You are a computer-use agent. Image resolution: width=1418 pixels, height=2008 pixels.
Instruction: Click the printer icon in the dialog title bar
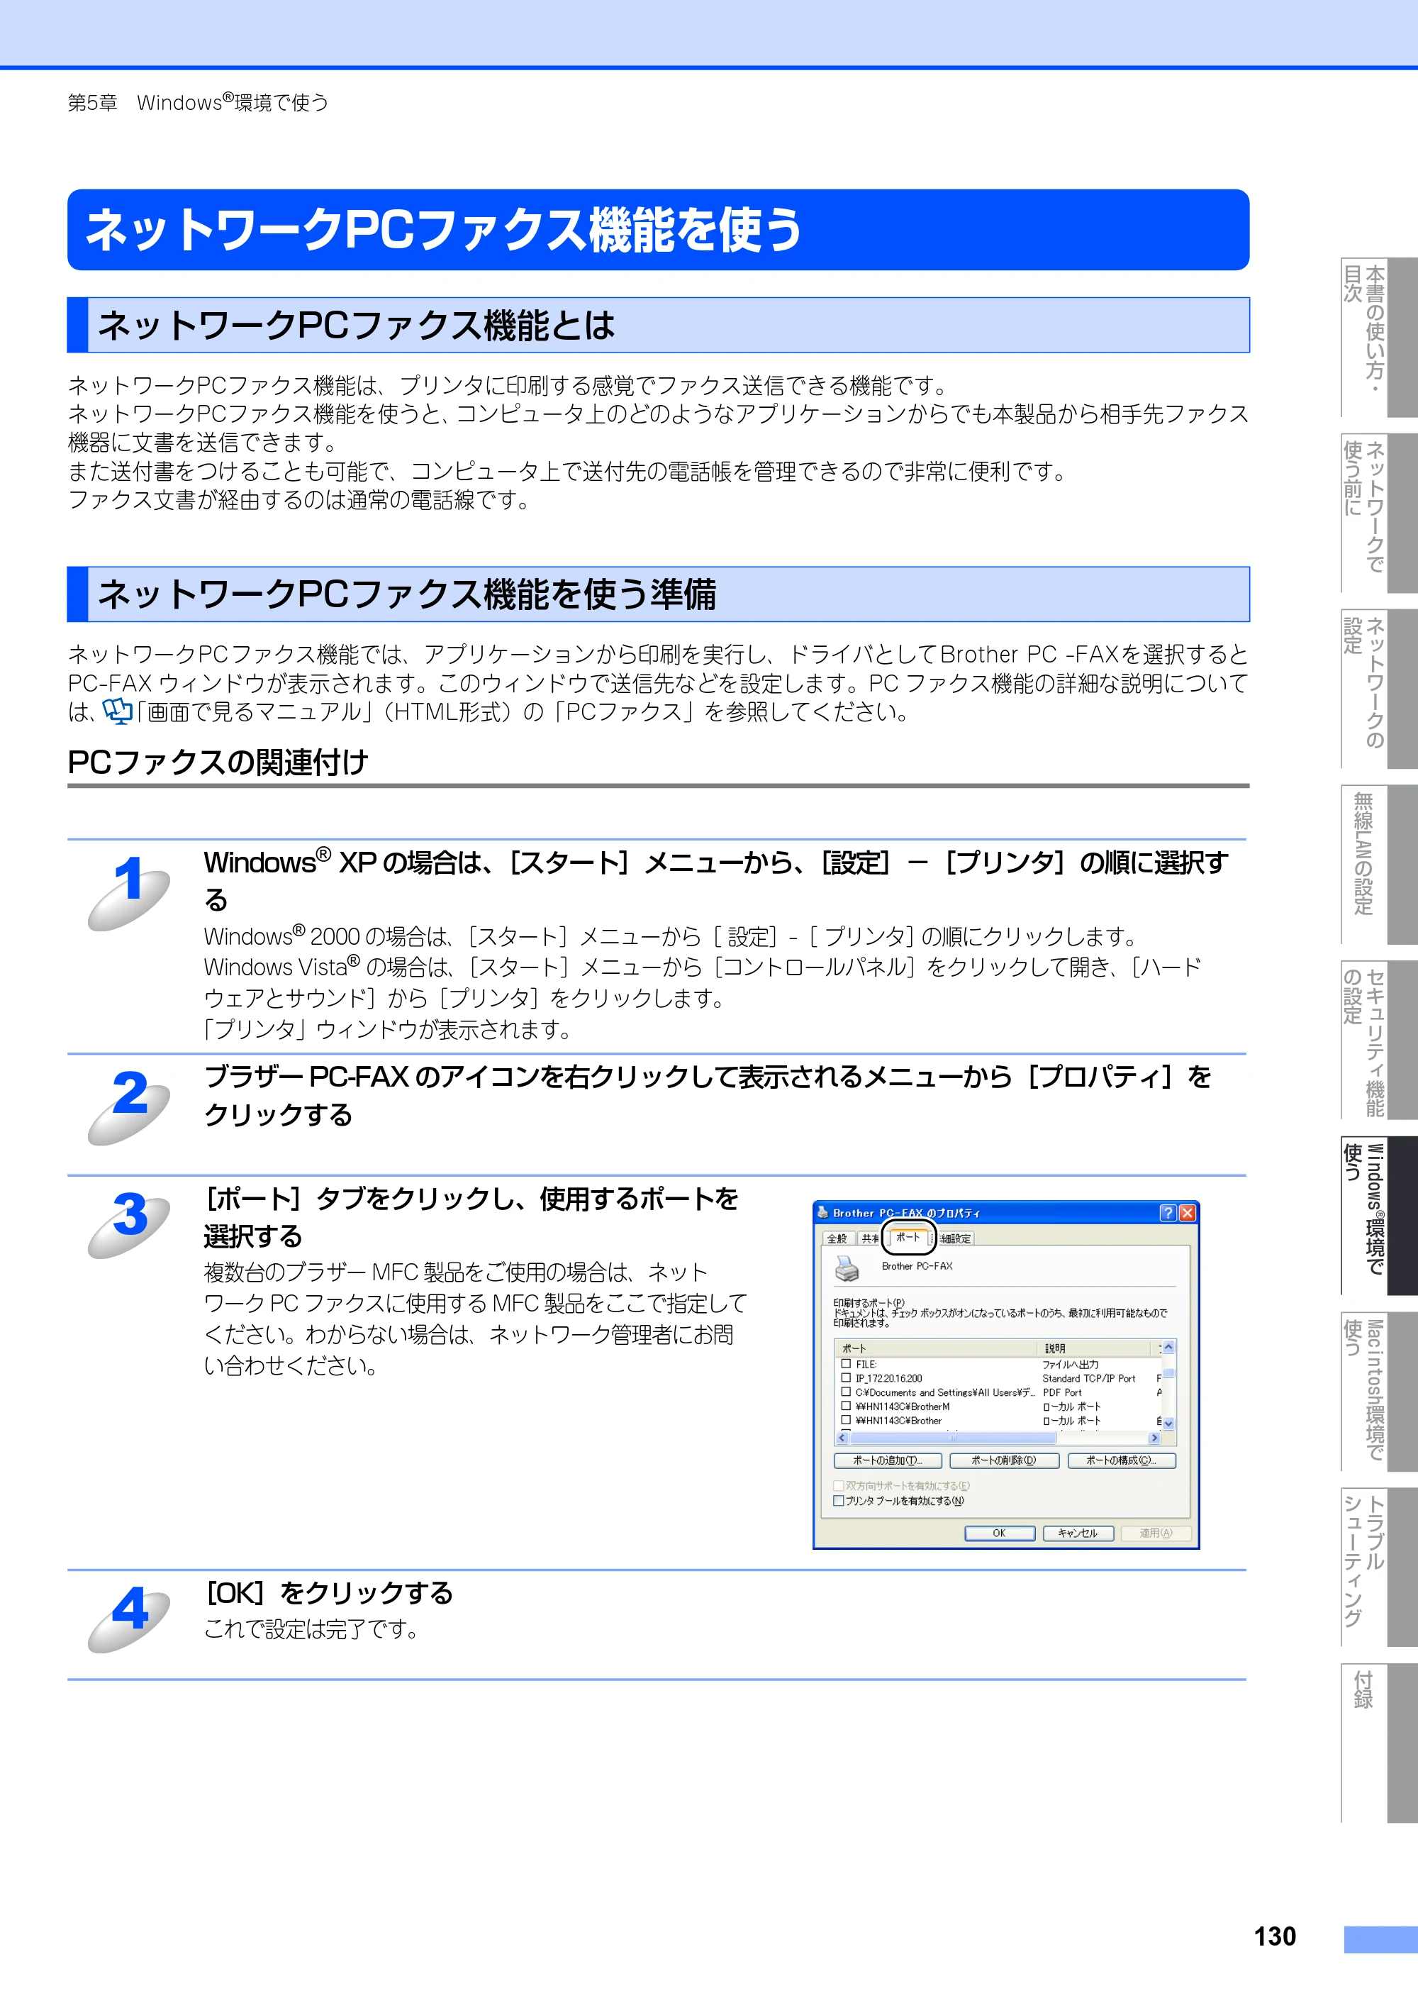pos(822,1212)
